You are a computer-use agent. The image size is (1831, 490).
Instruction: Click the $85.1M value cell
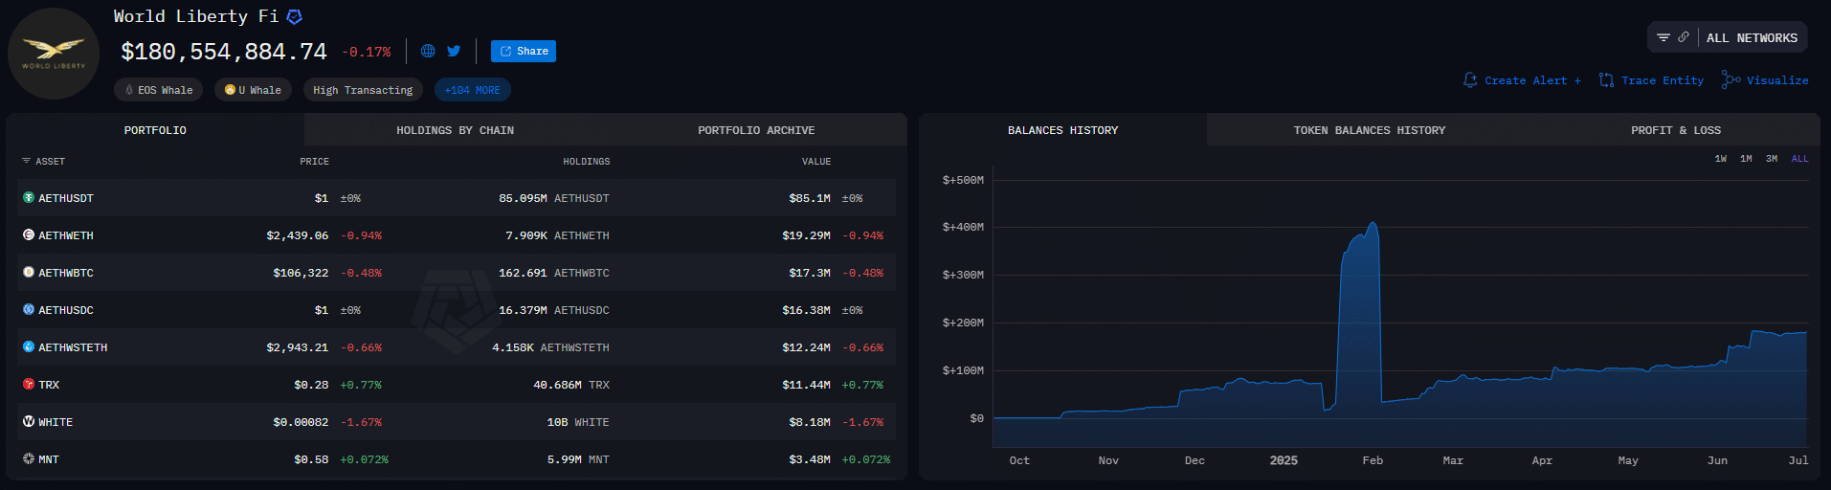click(810, 198)
